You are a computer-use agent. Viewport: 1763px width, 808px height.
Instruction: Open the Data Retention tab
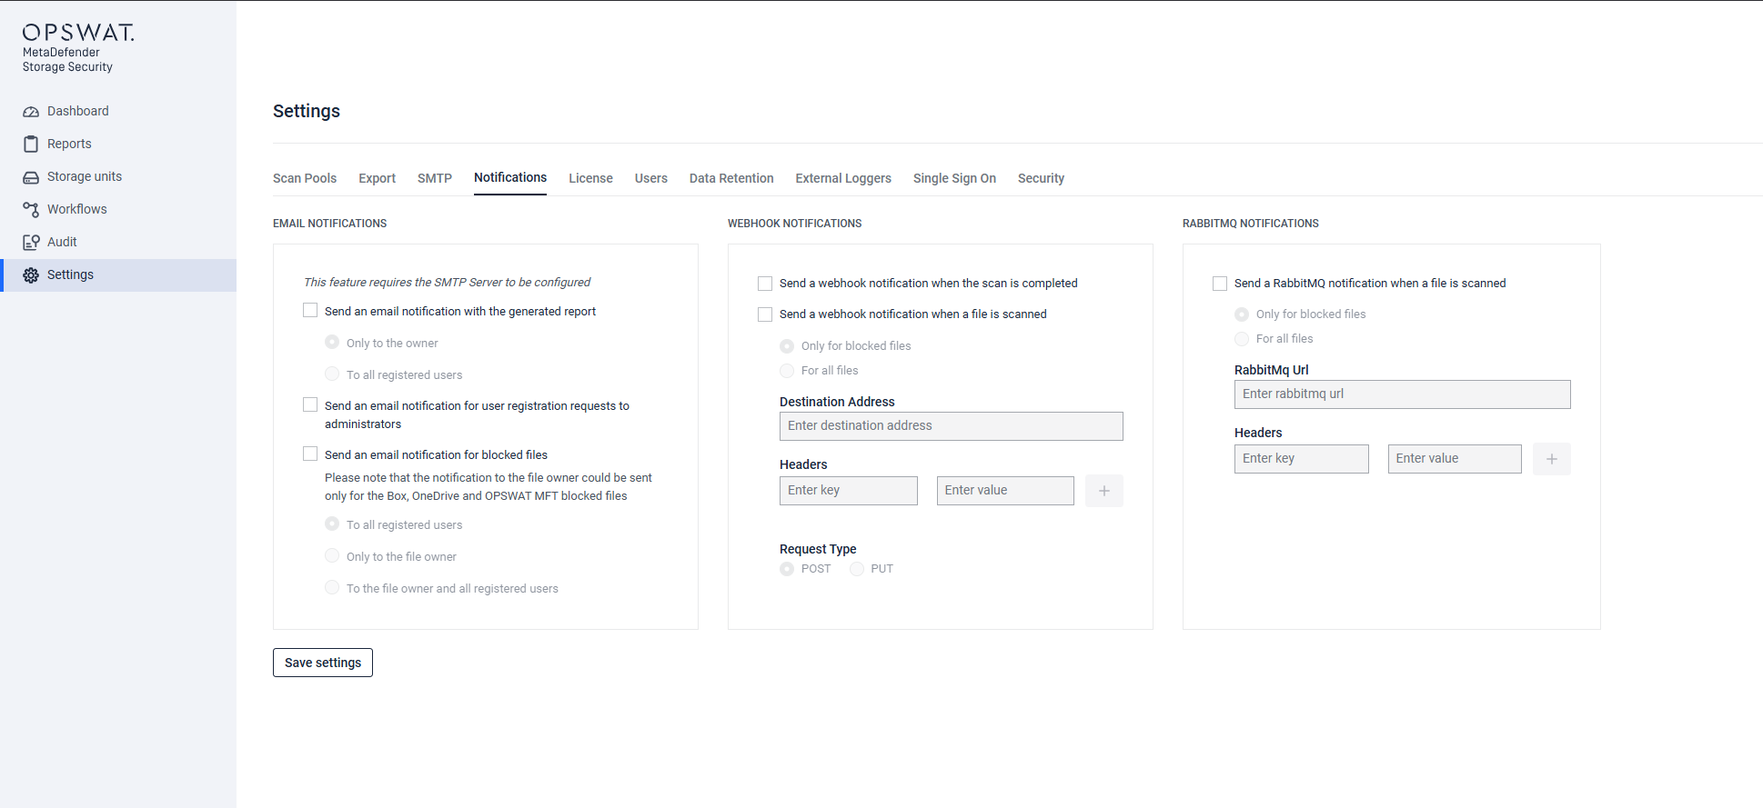pyautogui.click(x=730, y=178)
